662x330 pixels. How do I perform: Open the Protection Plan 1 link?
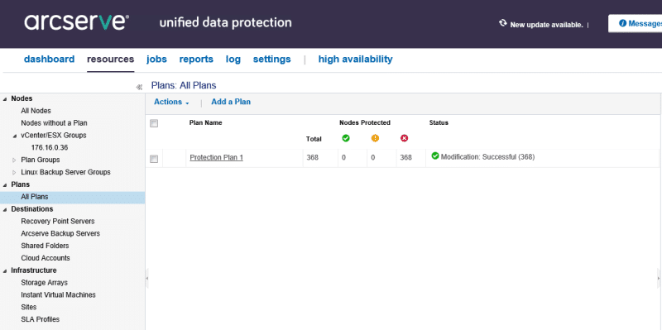[x=217, y=157]
